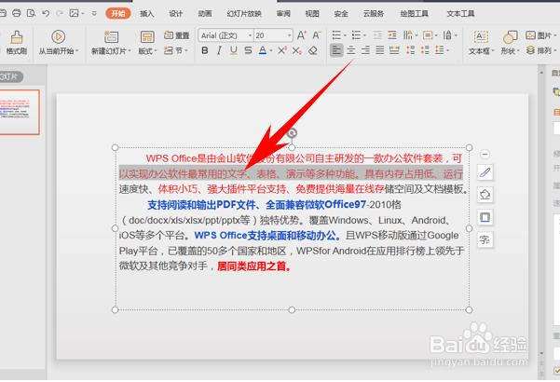This screenshot has height=382, width=560.
Task: Expand the customize quick access toolbar arrow
Action: pyautogui.click(x=94, y=14)
